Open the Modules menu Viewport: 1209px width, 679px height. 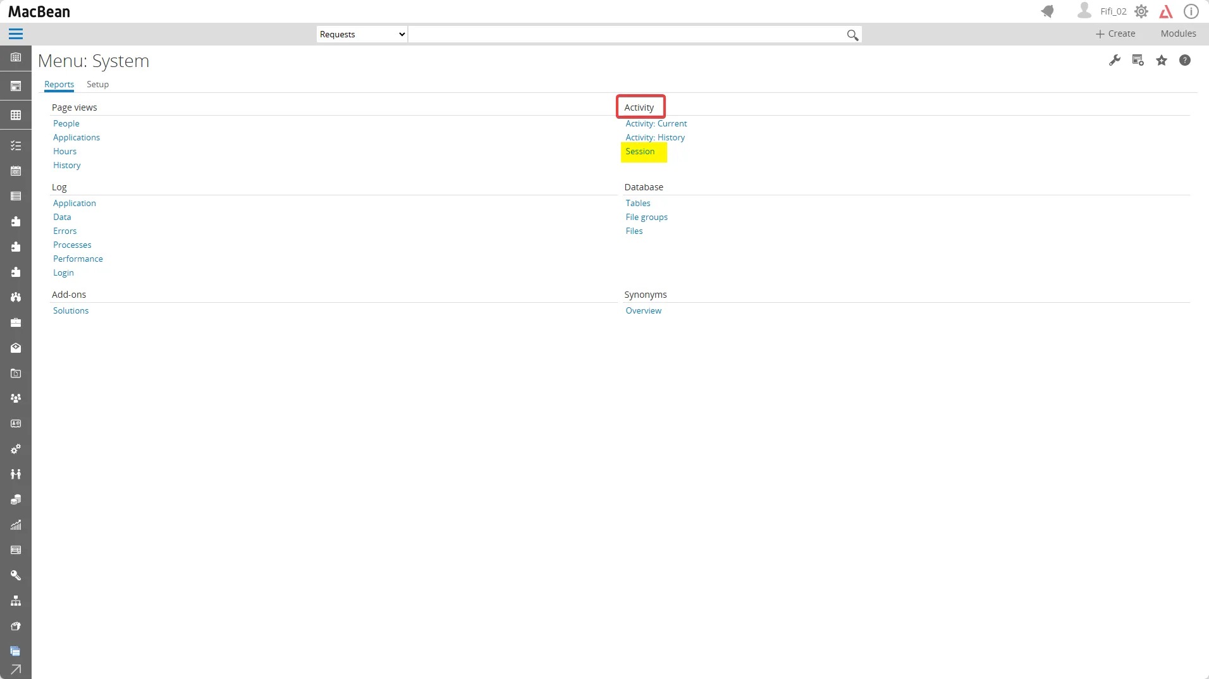[x=1178, y=34]
